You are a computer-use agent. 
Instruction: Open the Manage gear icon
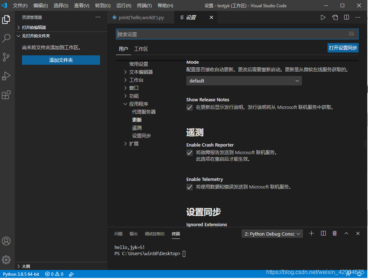[x=6, y=260]
